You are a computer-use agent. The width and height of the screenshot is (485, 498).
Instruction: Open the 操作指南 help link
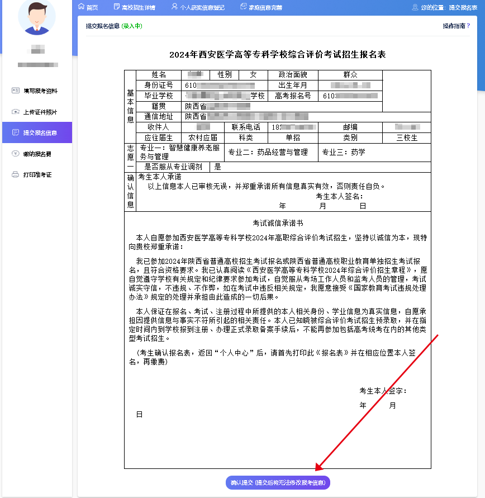point(454,26)
